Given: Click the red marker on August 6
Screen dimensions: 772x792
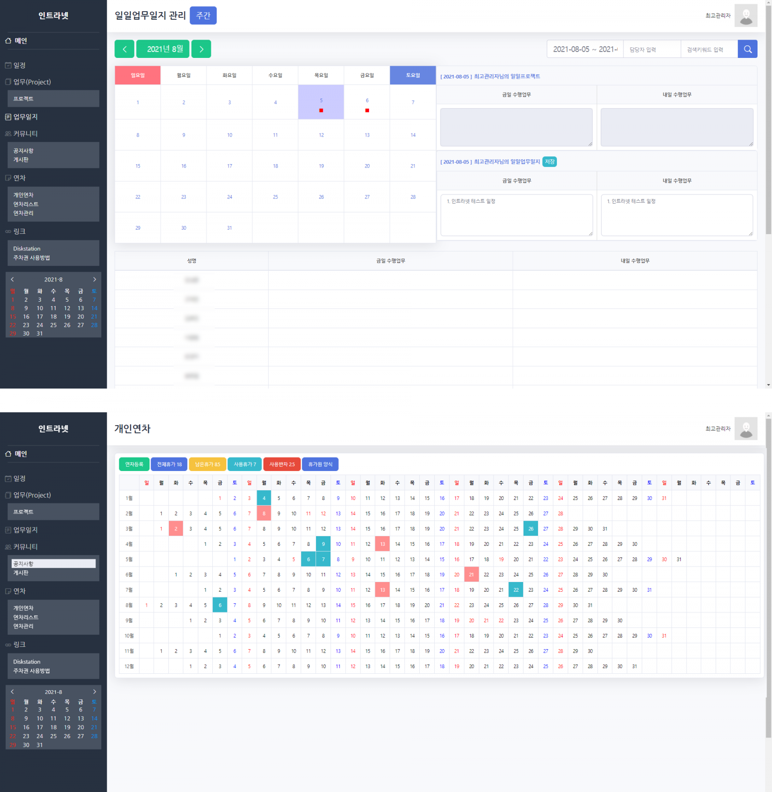Looking at the screenshot, I should 367,111.
